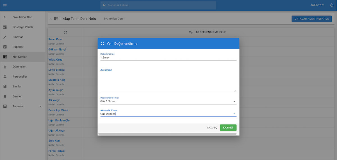Open student Şule Kurt link
Screen dimensions: 337x160
tap(54, 141)
